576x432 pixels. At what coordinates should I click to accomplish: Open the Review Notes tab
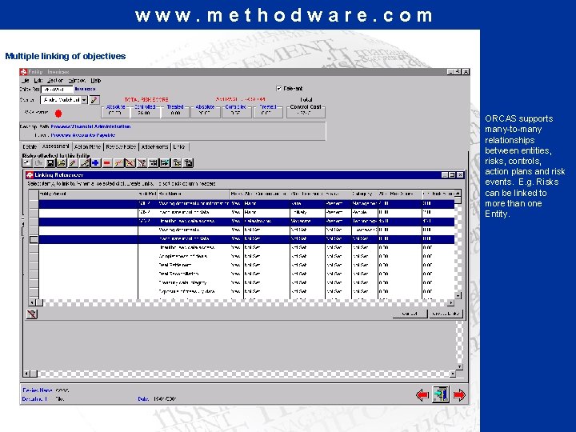(122, 147)
